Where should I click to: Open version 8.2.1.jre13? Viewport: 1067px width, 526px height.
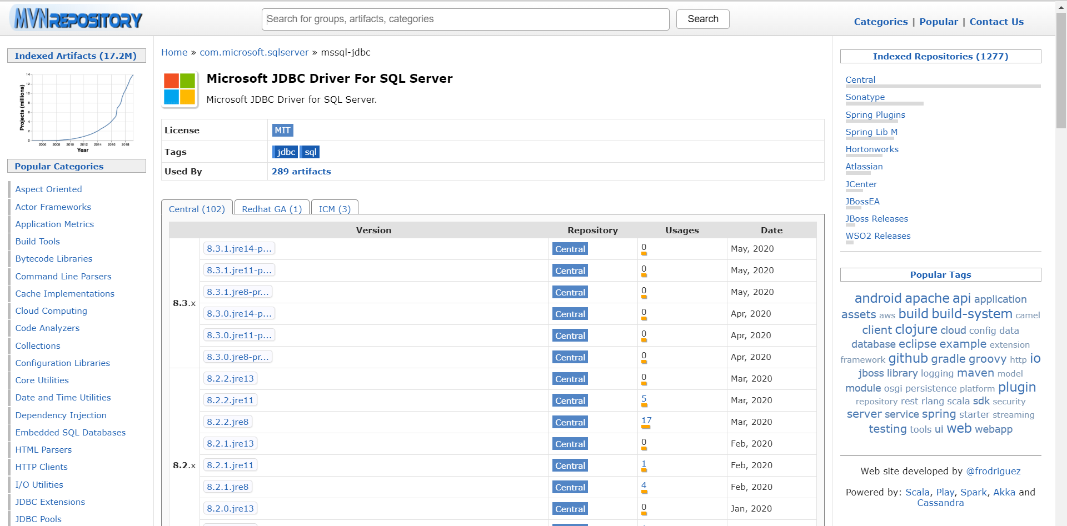click(x=230, y=443)
